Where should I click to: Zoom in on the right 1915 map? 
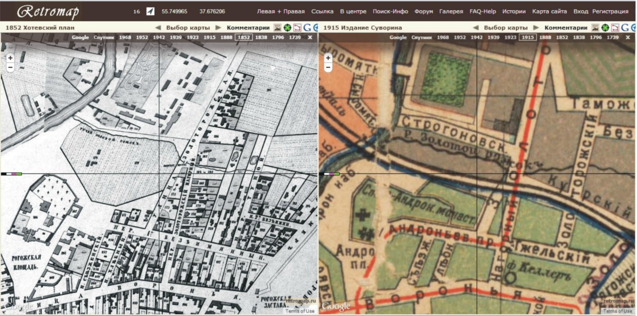pyautogui.click(x=328, y=58)
